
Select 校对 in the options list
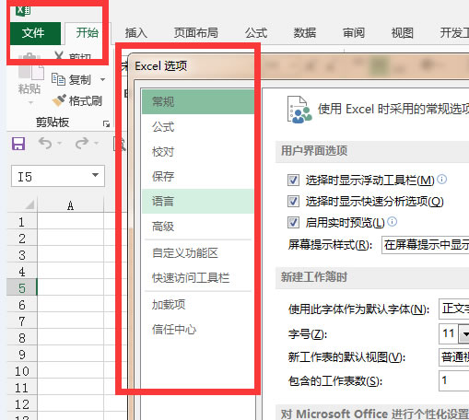click(198, 151)
